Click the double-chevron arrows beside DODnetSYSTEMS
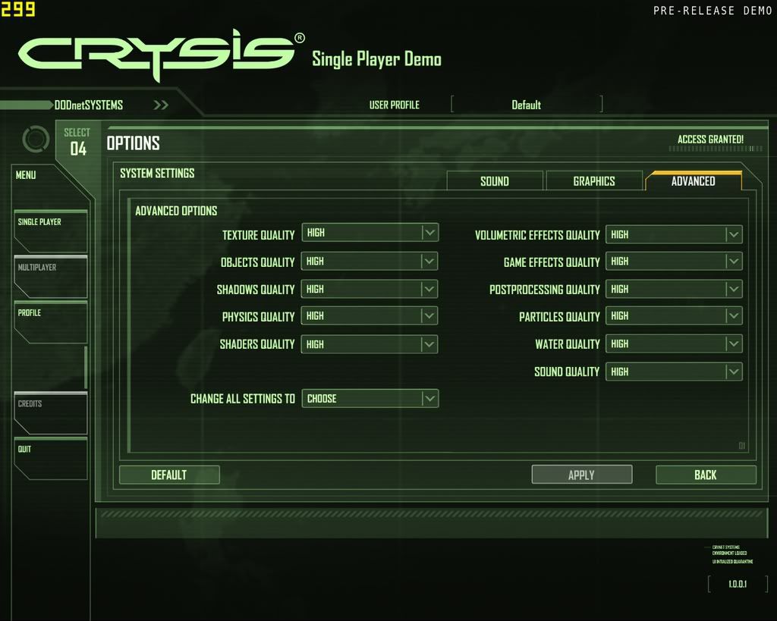The height and width of the screenshot is (621, 777). [x=161, y=105]
